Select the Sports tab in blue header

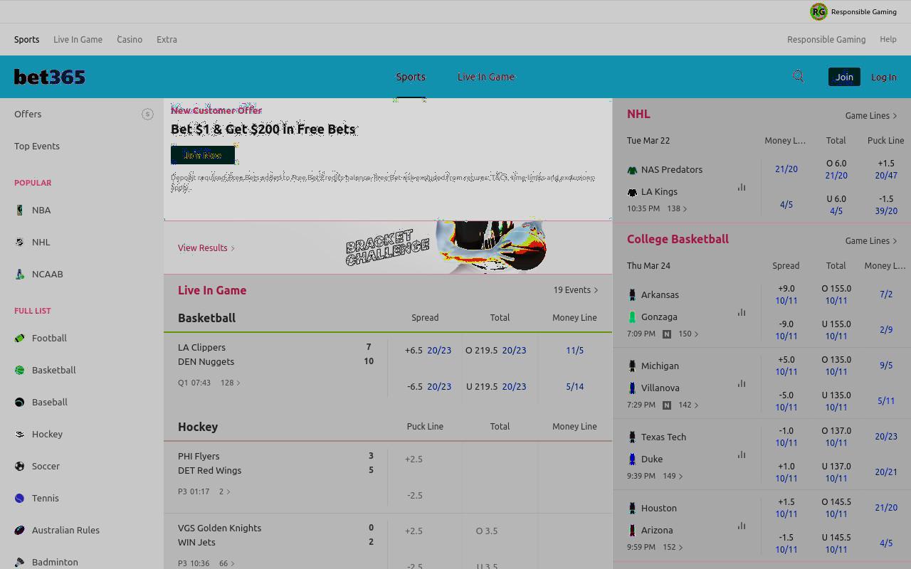[411, 77]
